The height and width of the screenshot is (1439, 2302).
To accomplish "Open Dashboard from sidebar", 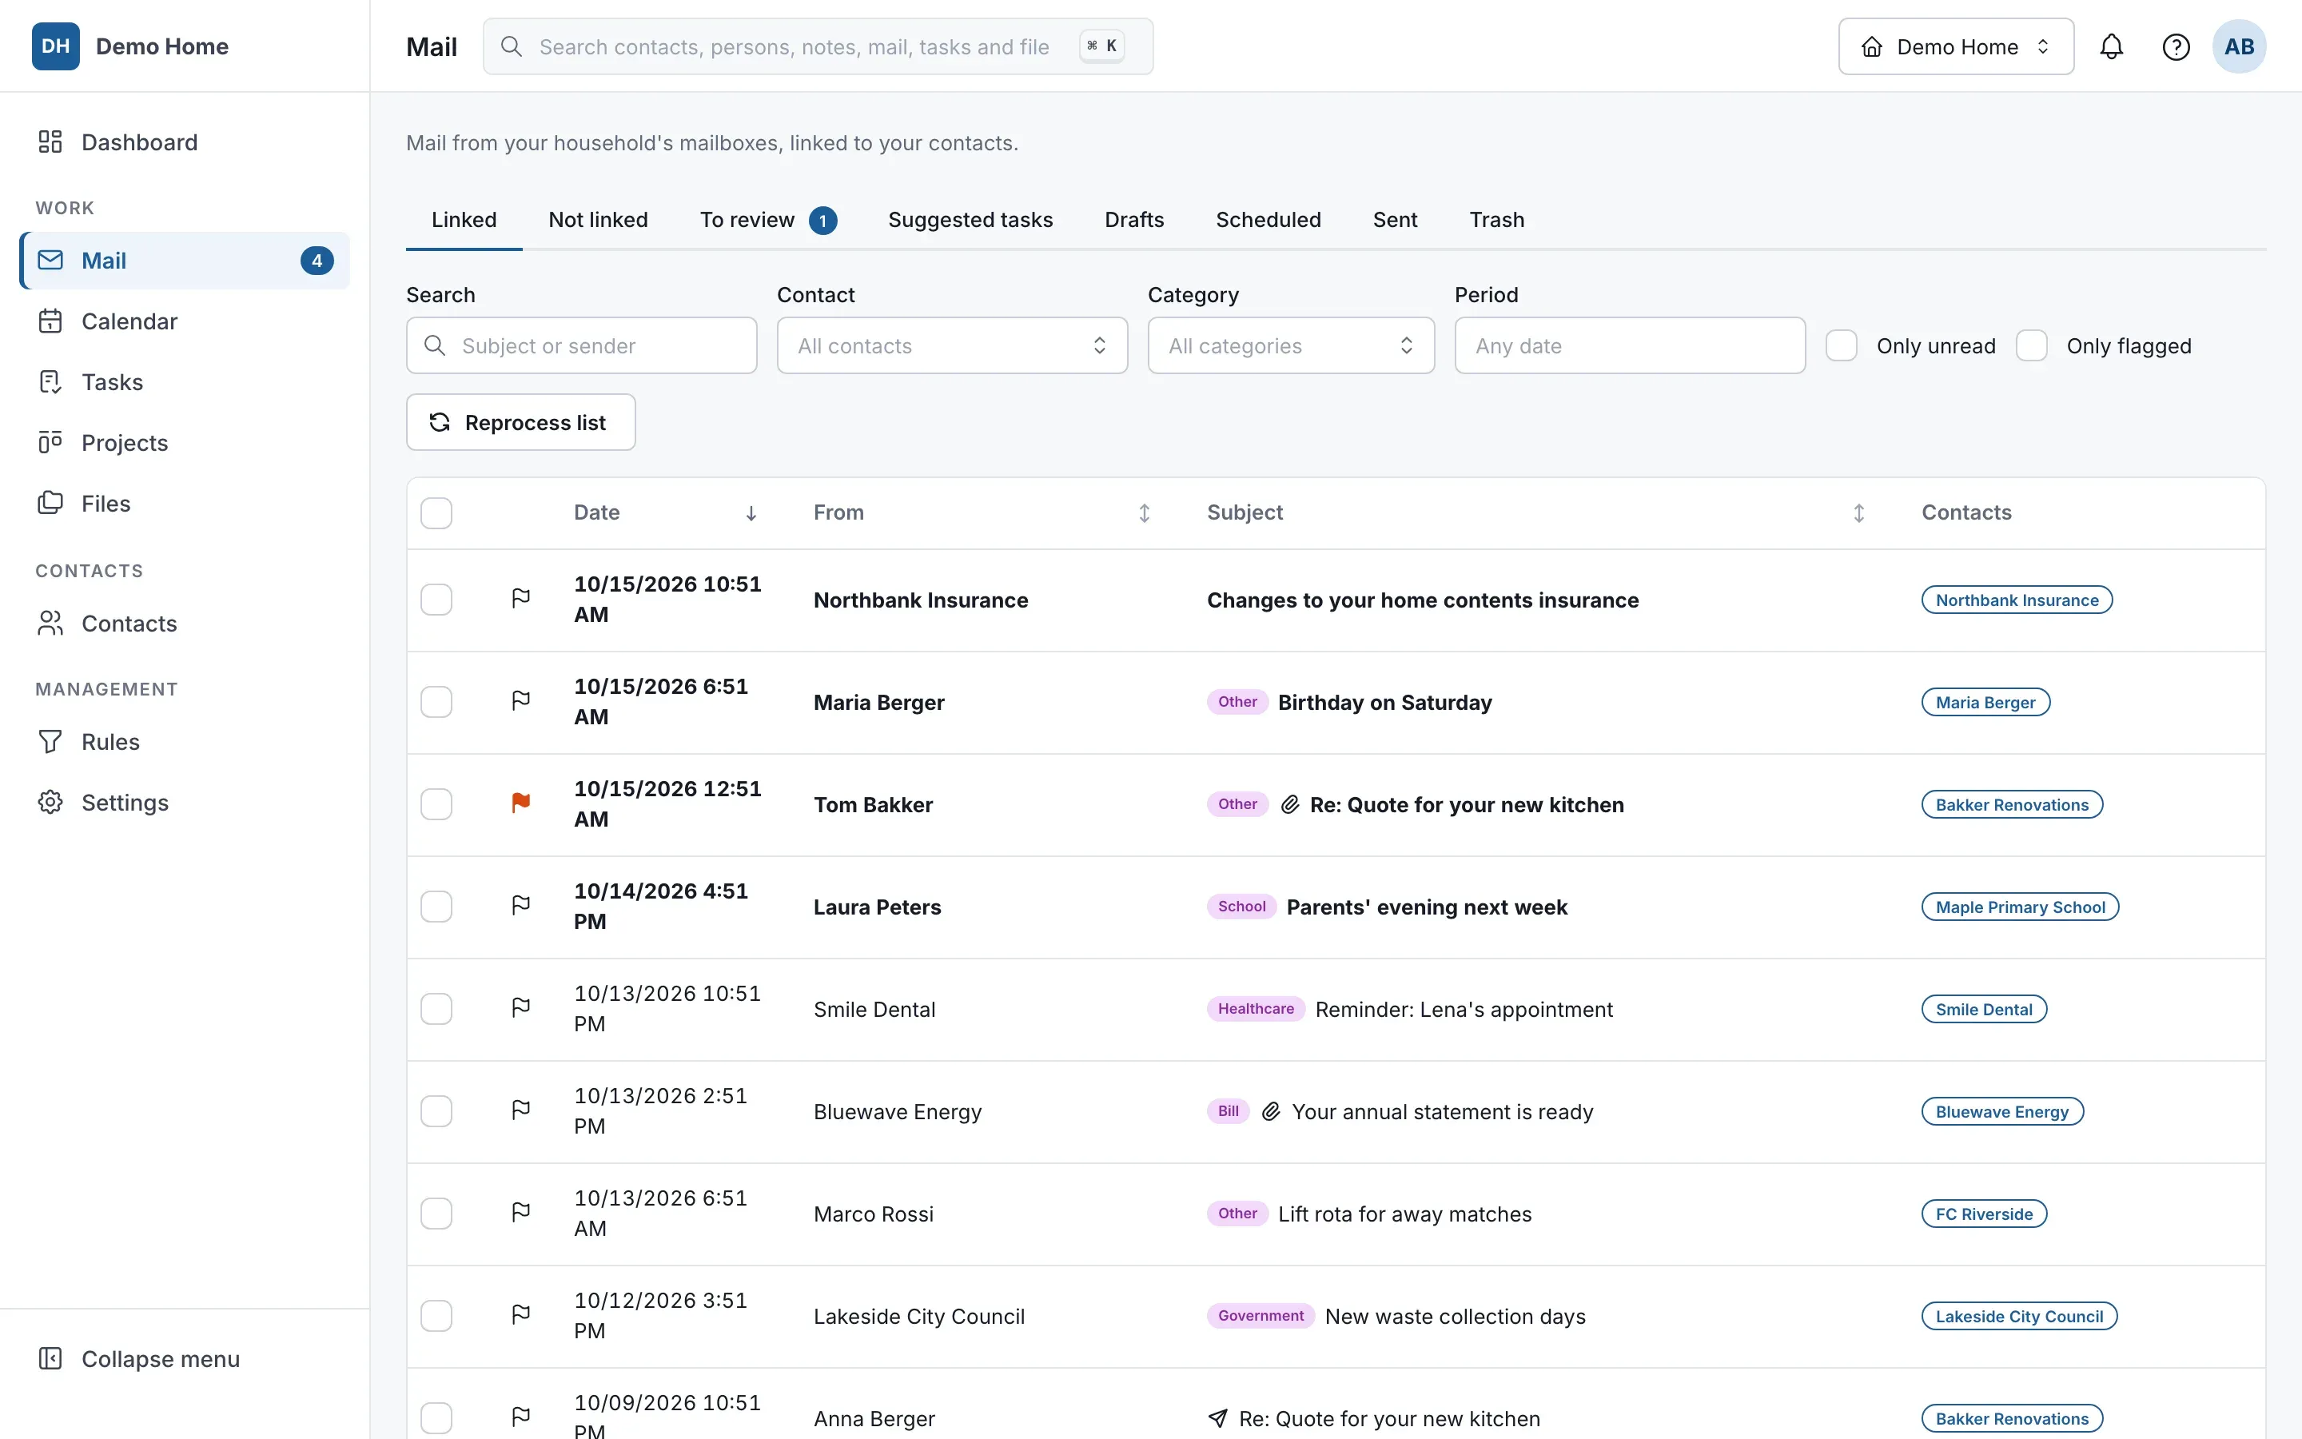I will [184, 142].
